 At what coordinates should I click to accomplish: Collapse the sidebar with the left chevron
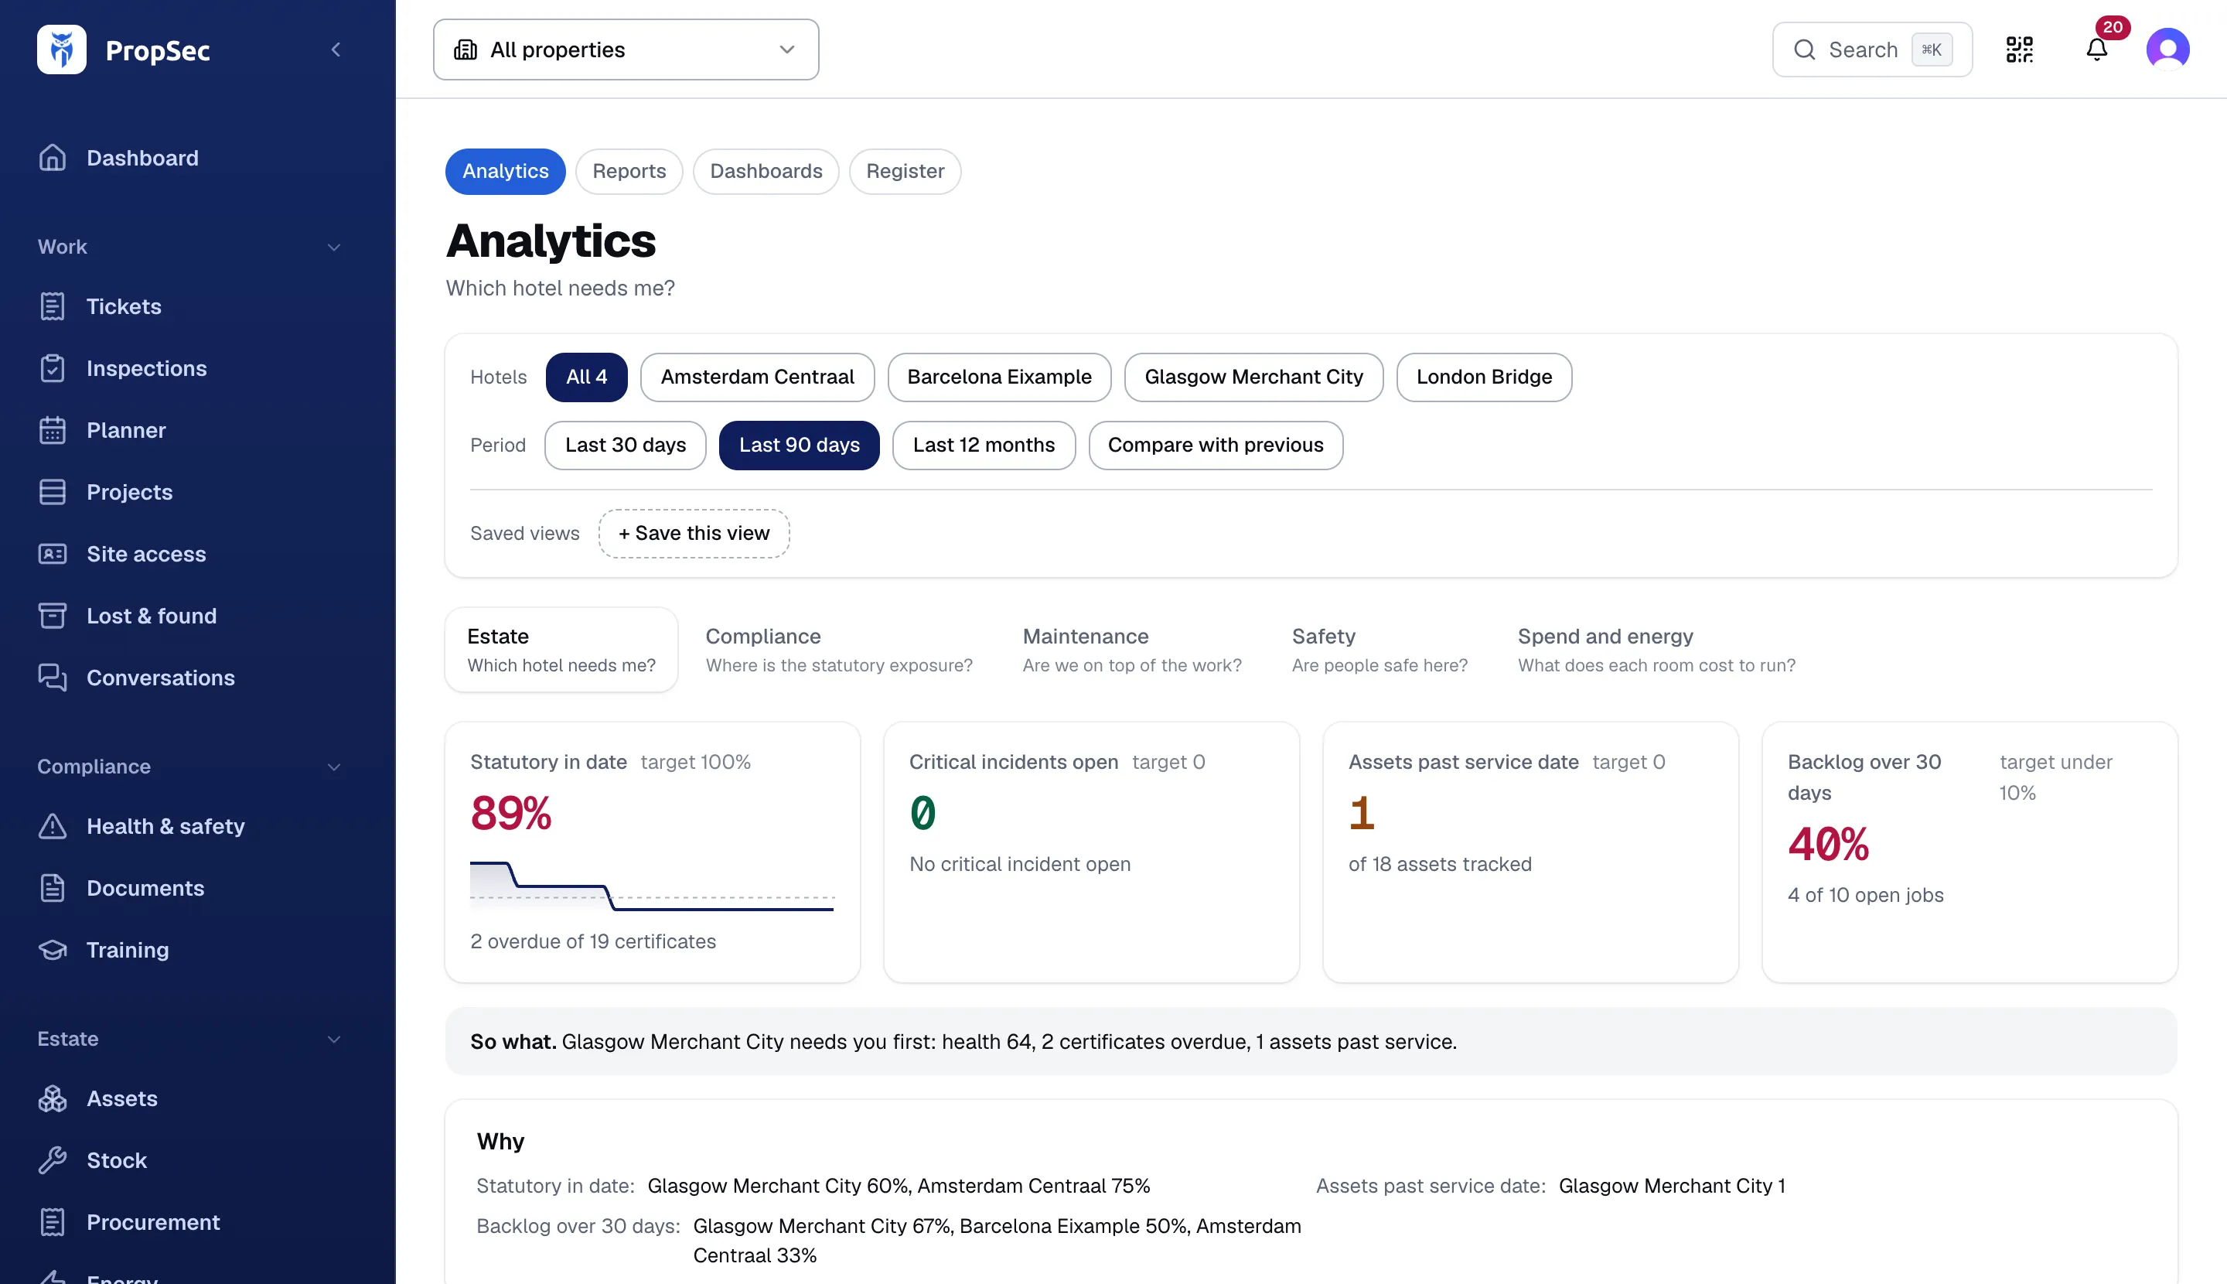coord(336,50)
